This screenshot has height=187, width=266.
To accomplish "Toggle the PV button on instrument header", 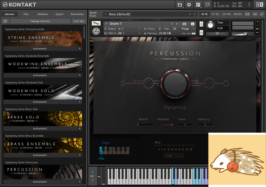I will pos(257,32).
